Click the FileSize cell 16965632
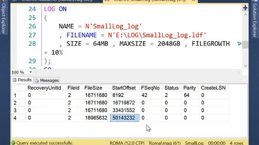 point(96,118)
